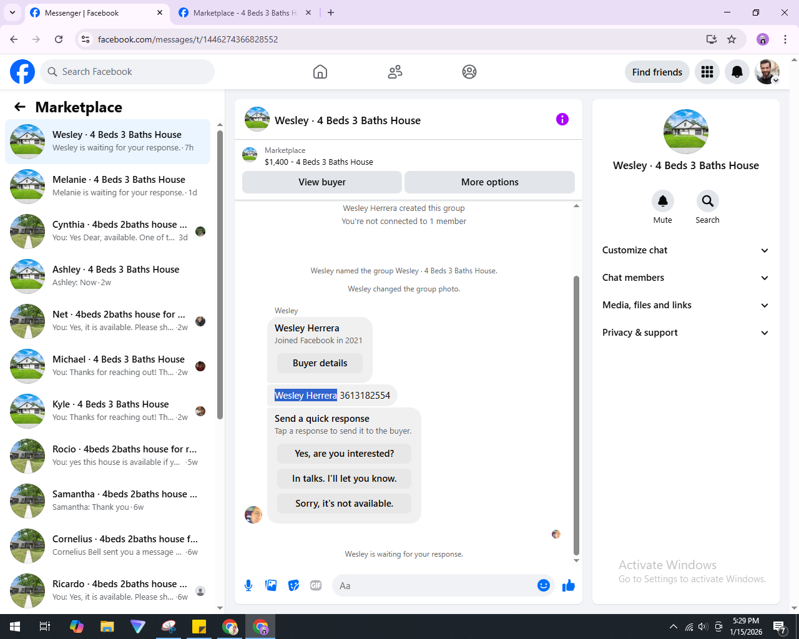Viewport: 799px width, 639px height.
Task: Expand Customize chat section
Action: click(685, 250)
